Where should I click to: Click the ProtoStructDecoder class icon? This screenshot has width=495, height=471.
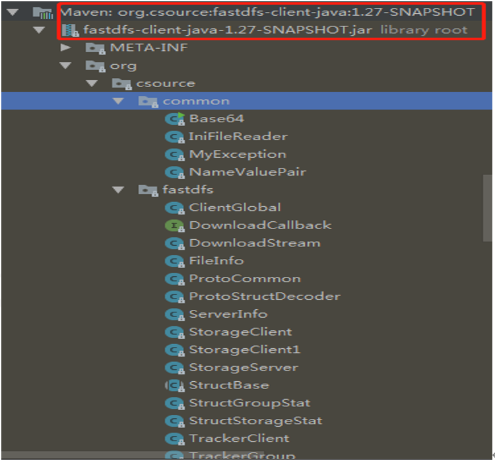[x=175, y=297]
